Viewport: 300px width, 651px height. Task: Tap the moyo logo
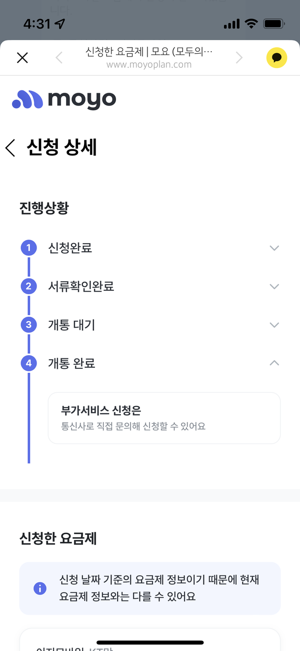click(64, 99)
